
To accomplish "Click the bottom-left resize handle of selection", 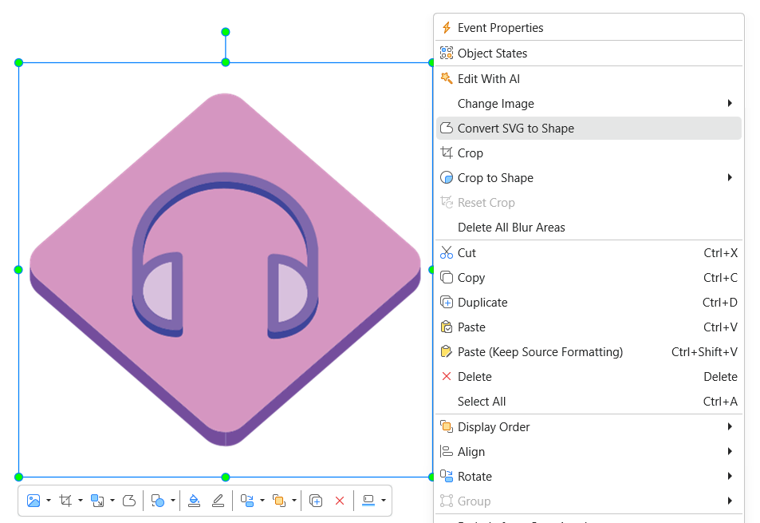I will click(18, 477).
